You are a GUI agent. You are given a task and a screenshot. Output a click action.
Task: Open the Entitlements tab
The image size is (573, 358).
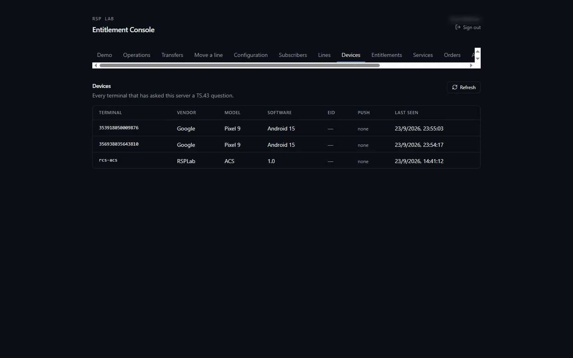click(x=387, y=55)
